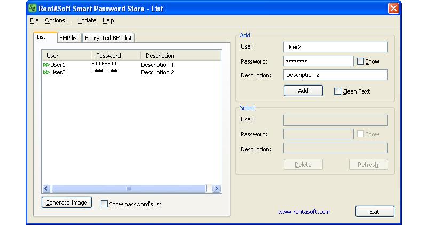Select the User1 row in list
Screen dimensions: 427x225
131,65
